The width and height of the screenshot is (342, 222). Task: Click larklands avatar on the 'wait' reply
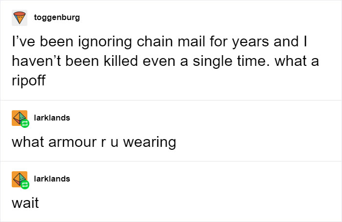click(19, 180)
